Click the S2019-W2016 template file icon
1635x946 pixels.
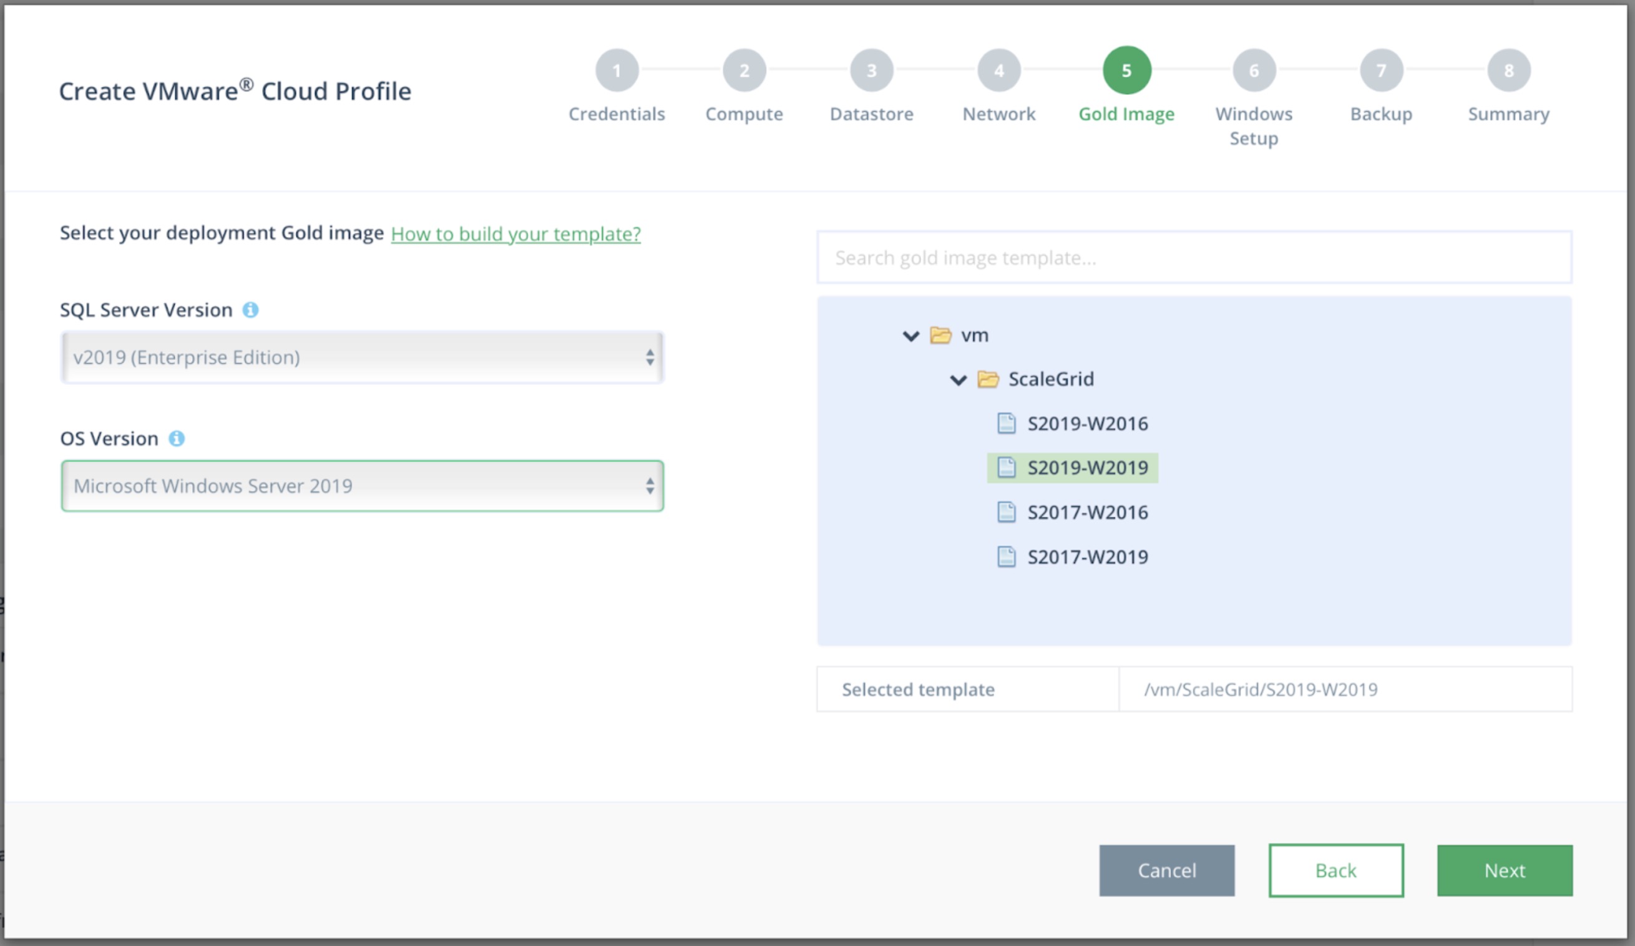click(x=1007, y=424)
